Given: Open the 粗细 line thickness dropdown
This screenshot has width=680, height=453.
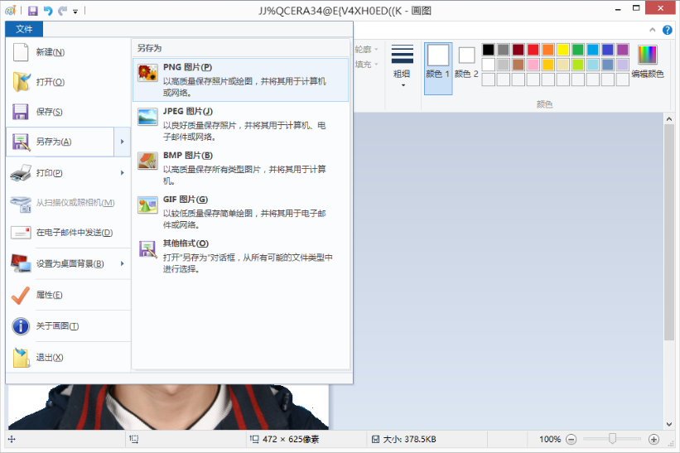Looking at the screenshot, I should (x=402, y=66).
